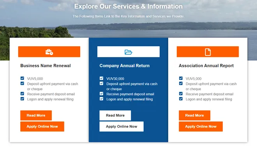The height and width of the screenshot is (149, 257).
Task: Open Read More for Association Annual Report
Action: coord(195,115)
